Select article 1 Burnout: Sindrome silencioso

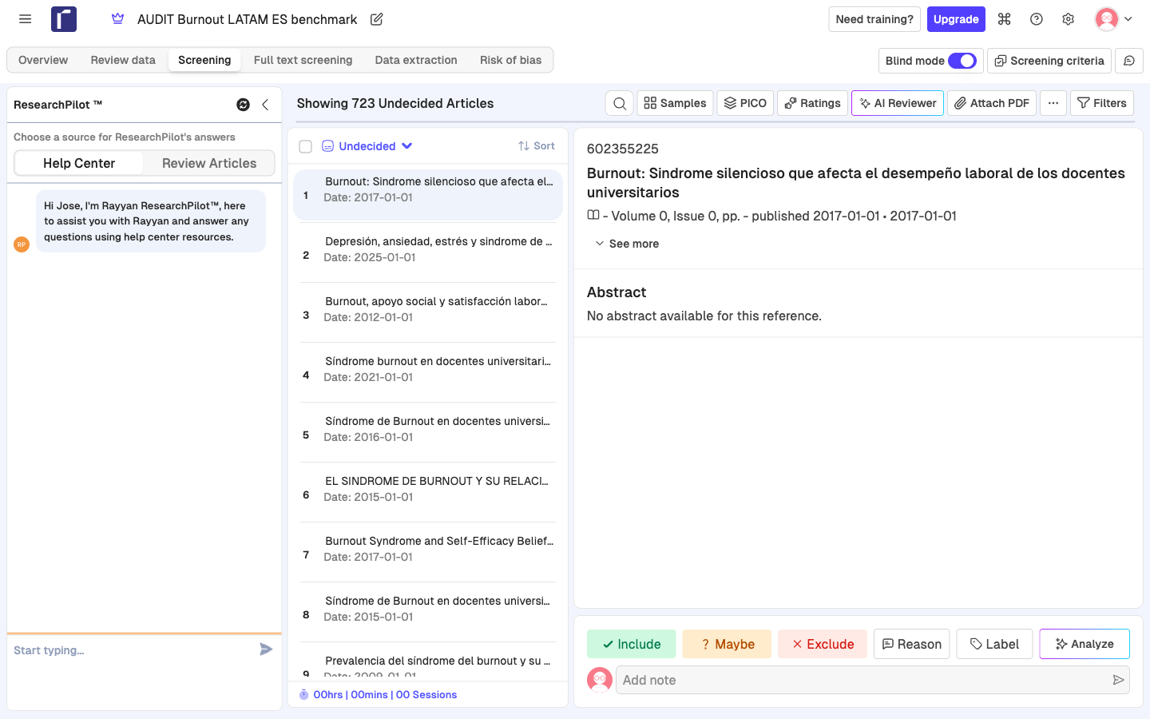pyautogui.click(x=428, y=194)
